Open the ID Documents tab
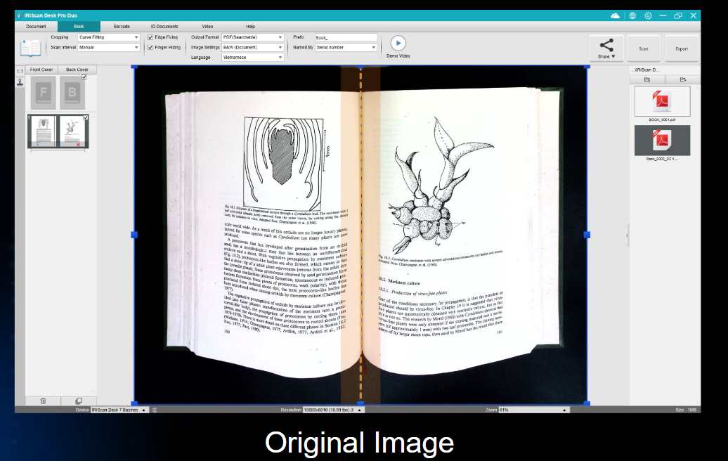 [x=164, y=26]
